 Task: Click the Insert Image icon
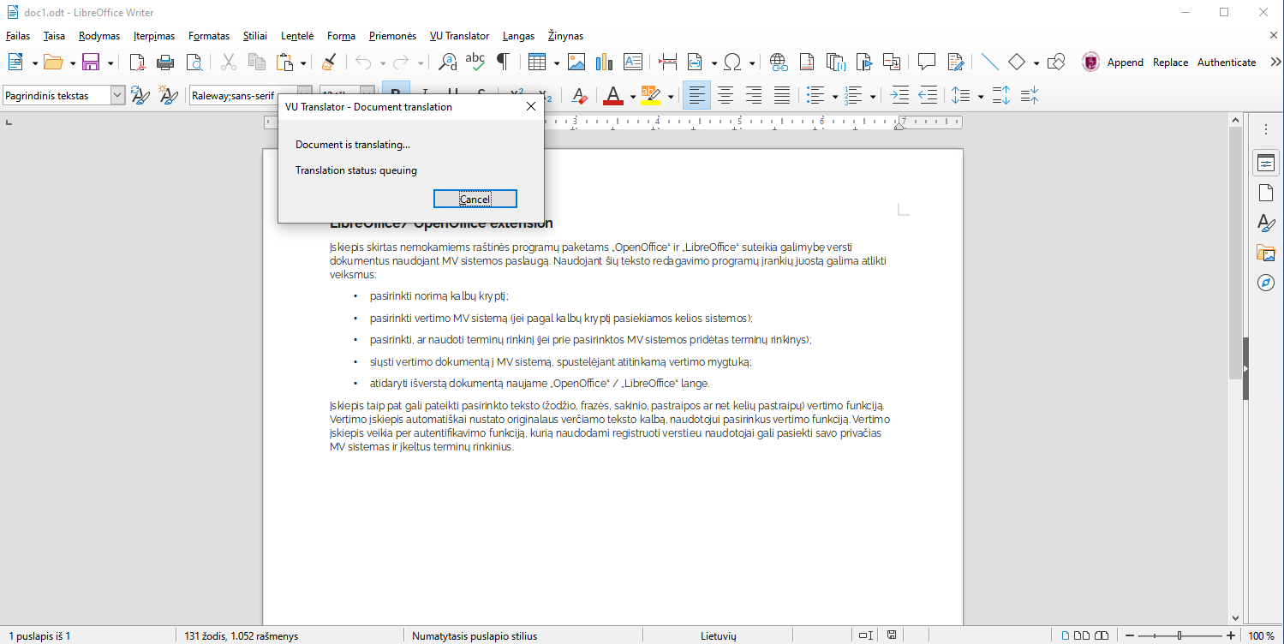pos(576,62)
